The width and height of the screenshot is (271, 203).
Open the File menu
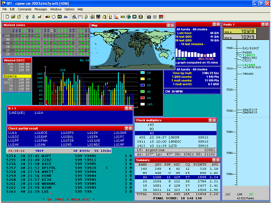tap(5, 9)
